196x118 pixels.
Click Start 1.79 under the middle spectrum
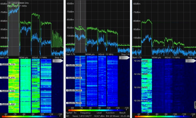click(x=70, y=54)
